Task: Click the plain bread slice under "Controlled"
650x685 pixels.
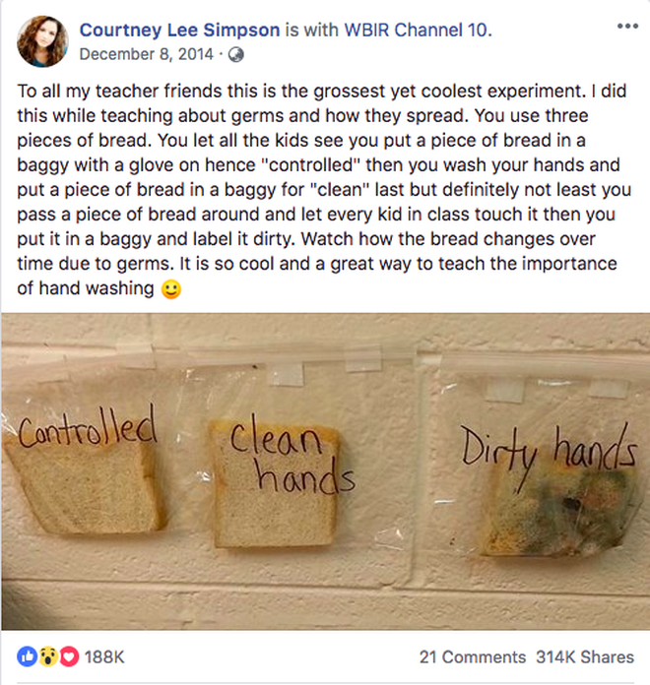Action: coord(87,492)
